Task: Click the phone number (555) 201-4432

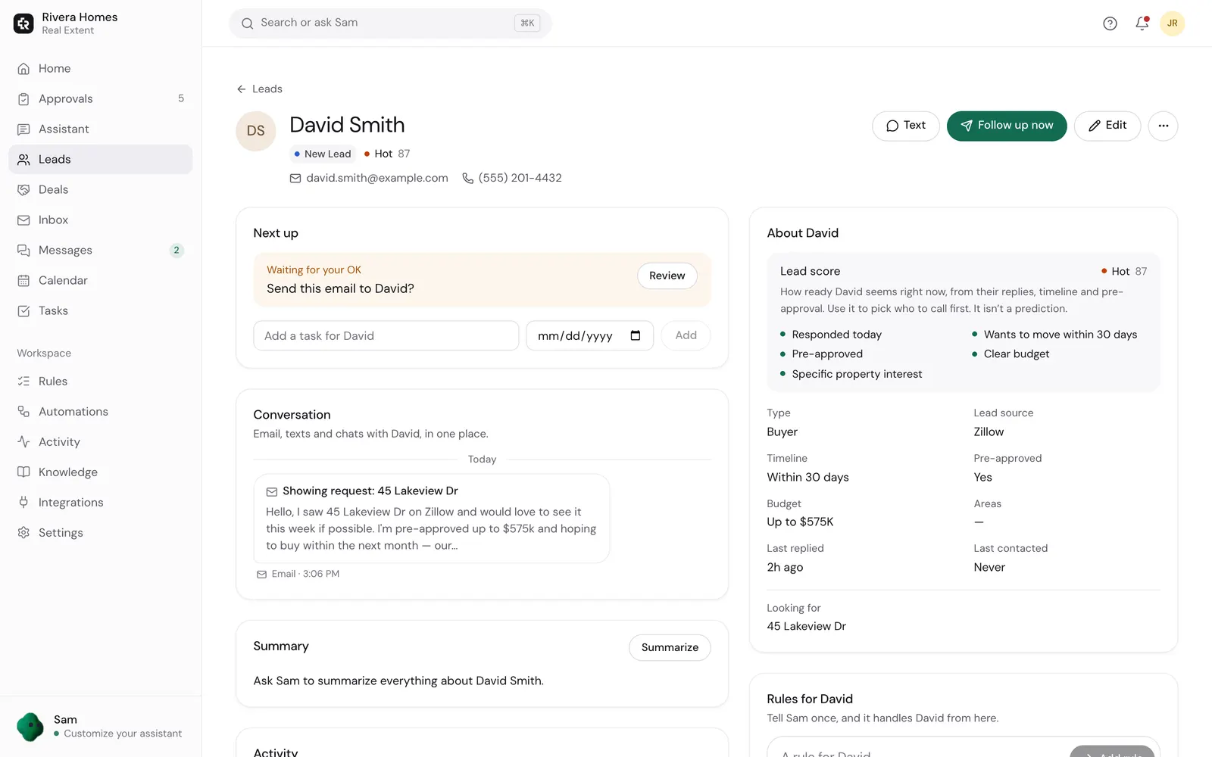Action: click(520, 178)
